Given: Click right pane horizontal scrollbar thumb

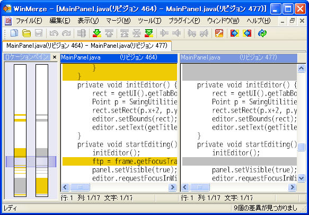Looking at the screenshot, I should [200, 187].
